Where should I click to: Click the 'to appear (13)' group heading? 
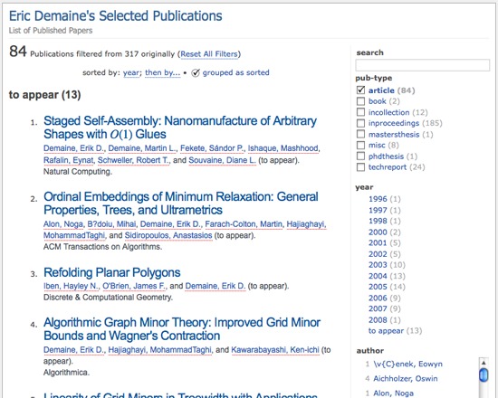click(44, 95)
